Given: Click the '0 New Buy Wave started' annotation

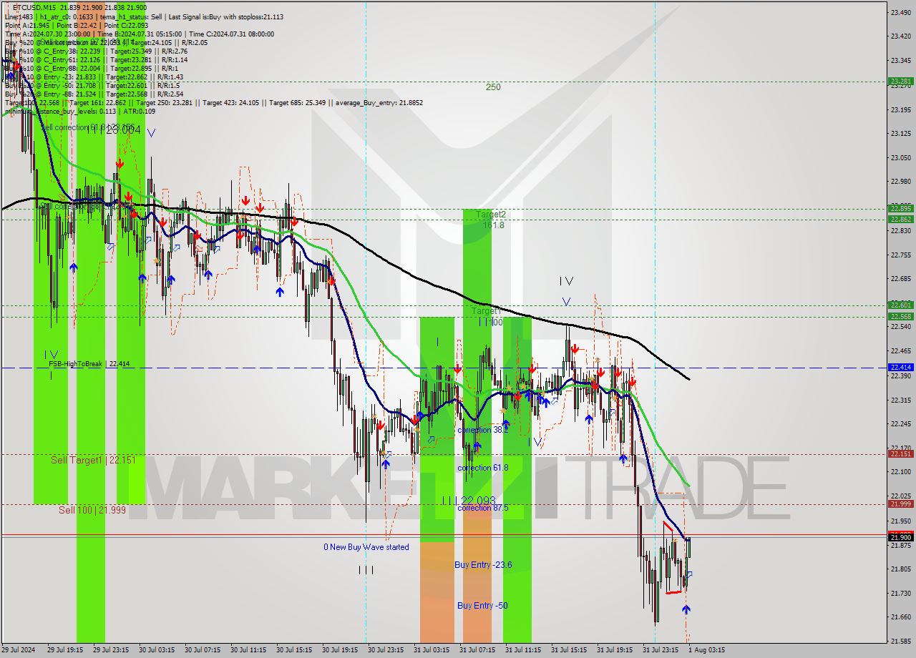Looking at the screenshot, I should [366, 547].
